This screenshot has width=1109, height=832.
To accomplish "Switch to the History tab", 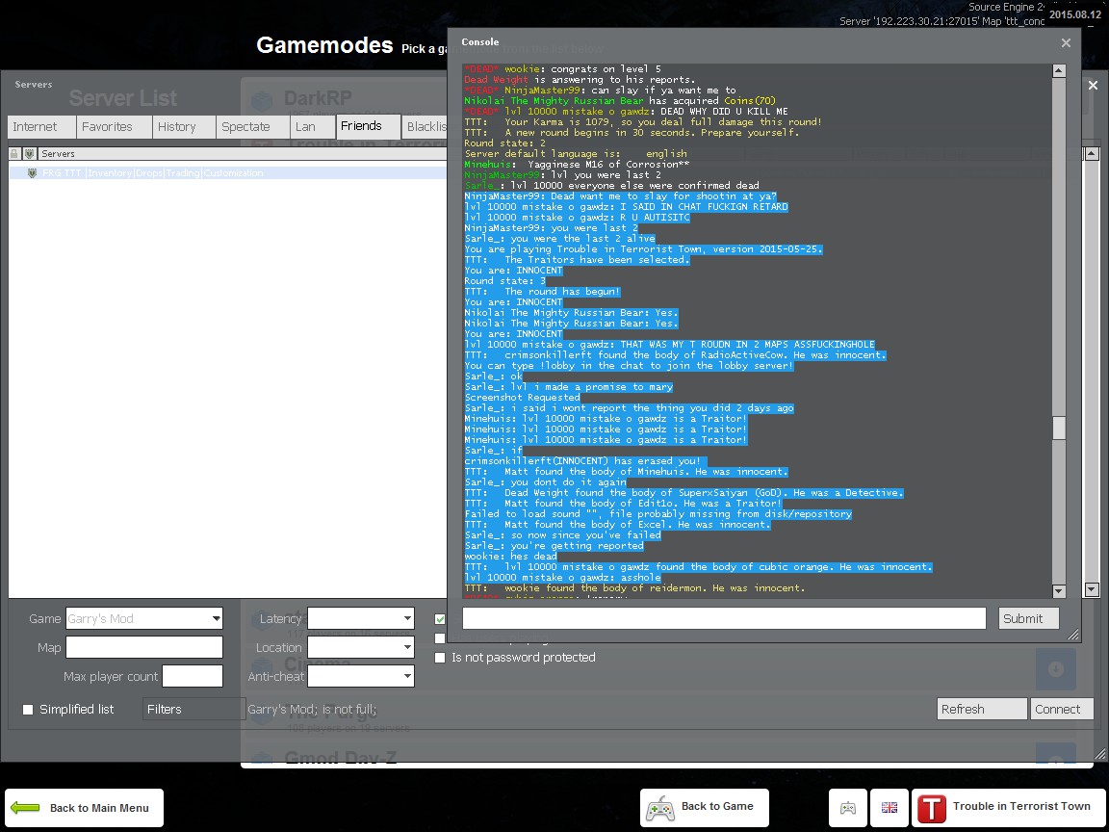I will (x=183, y=127).
